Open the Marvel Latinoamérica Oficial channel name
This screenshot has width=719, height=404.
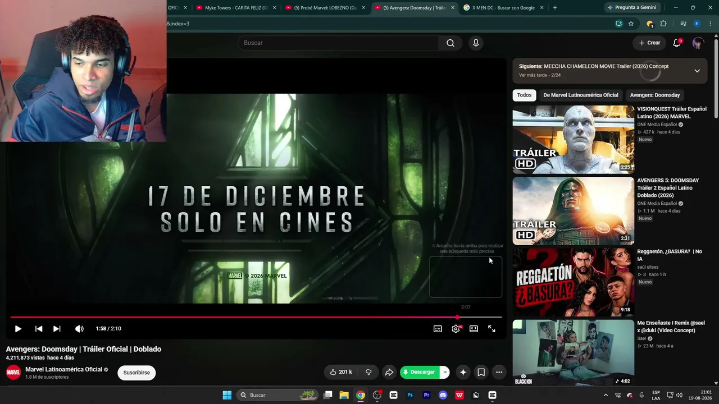63,369
